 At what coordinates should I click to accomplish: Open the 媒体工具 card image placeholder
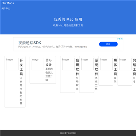pos(106,64)
